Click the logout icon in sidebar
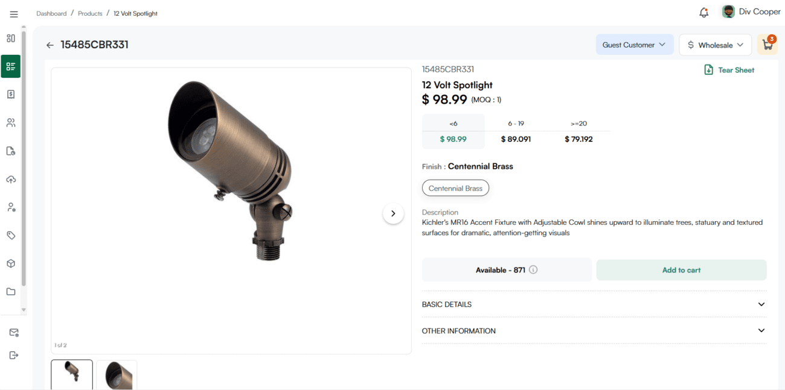Image resolution: width=785 pixels, height=390 pixels. [13, 356]
